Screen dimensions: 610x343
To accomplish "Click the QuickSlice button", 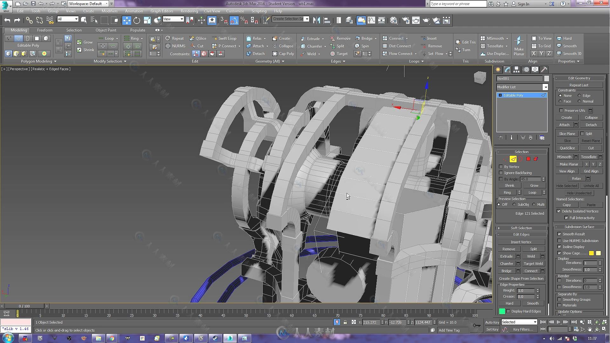I will [x=567, y=148].
